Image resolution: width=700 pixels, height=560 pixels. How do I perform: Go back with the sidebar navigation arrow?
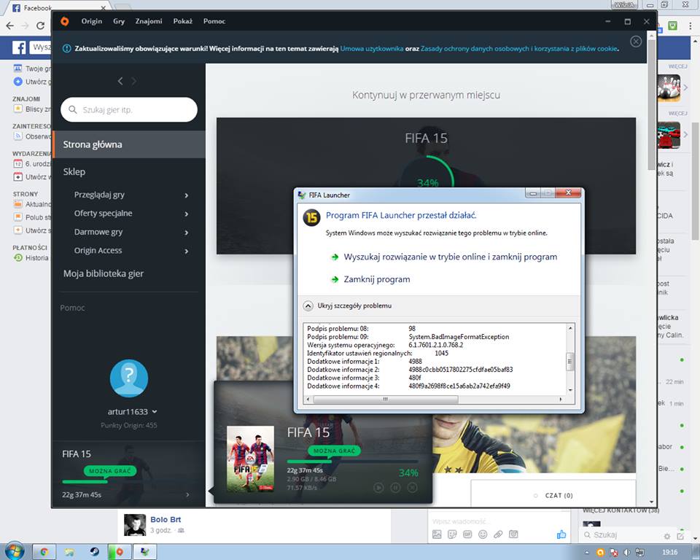tap(120, 81)
